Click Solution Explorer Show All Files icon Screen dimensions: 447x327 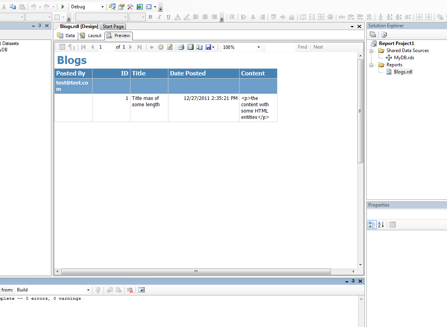coord(384,34)
